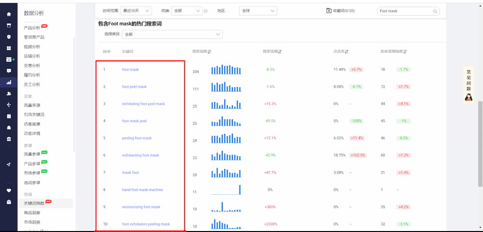Select 流量来源 in the side menu
Viewport: 483px width, 232px height.
pos(32,105)
